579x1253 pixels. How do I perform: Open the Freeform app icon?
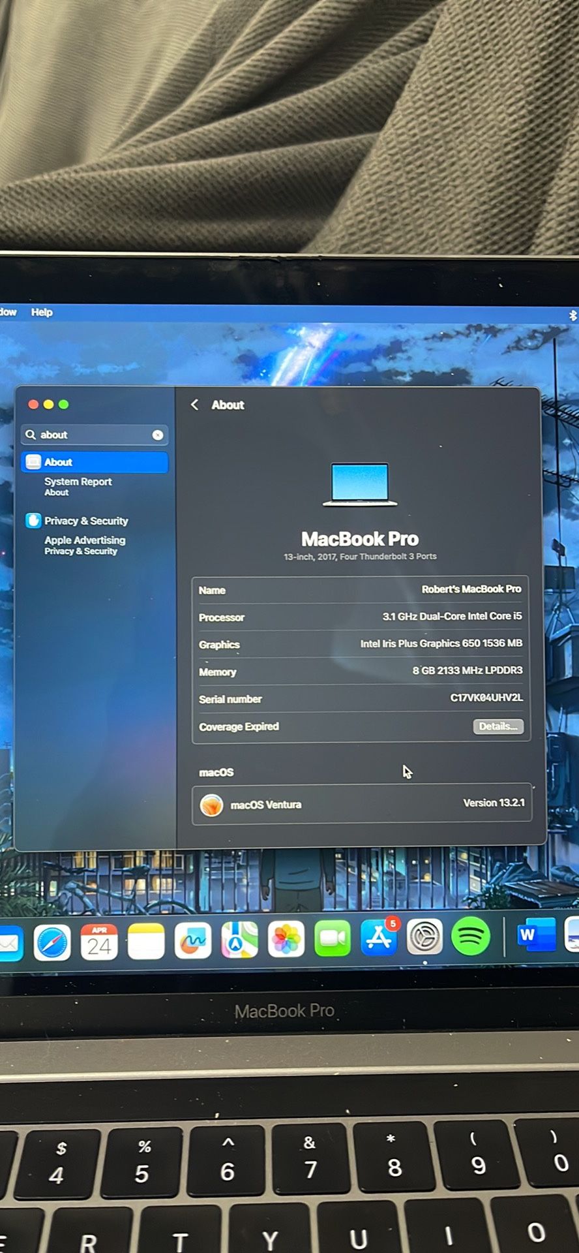coord(193,940)
